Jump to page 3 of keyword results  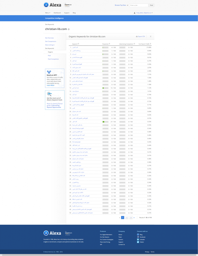coord(130,218)
